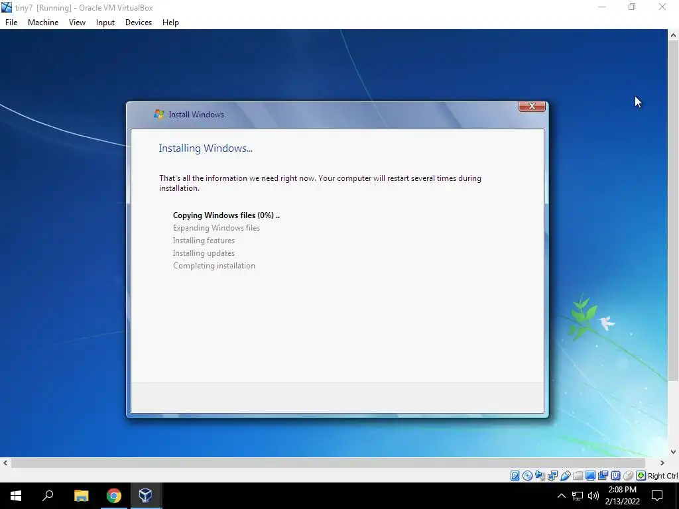Image resolution: width=679 pixels, height=509 pixels.
Task: Open the File menu
Action: click(x=11, y=23)
